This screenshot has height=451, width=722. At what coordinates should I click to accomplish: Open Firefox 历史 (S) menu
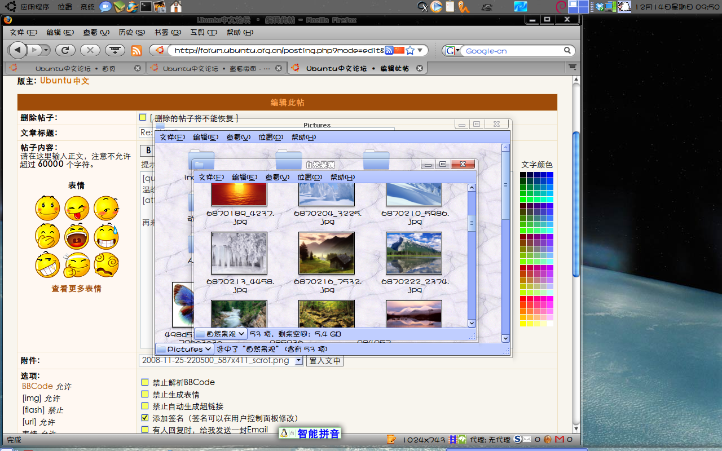click(x=131, y=32)
